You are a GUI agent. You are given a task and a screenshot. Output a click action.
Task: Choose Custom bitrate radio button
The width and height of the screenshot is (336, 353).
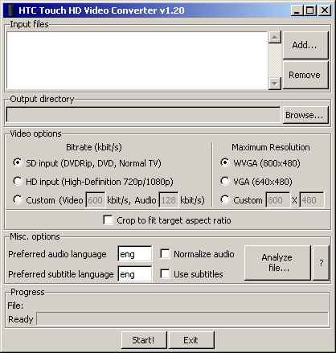tap(18, 199)
